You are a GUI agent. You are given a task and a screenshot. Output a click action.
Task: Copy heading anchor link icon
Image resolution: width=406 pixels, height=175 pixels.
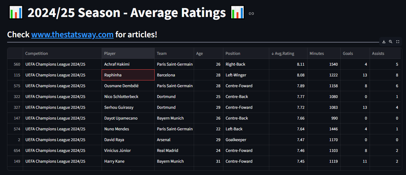(x=251, y=14)
